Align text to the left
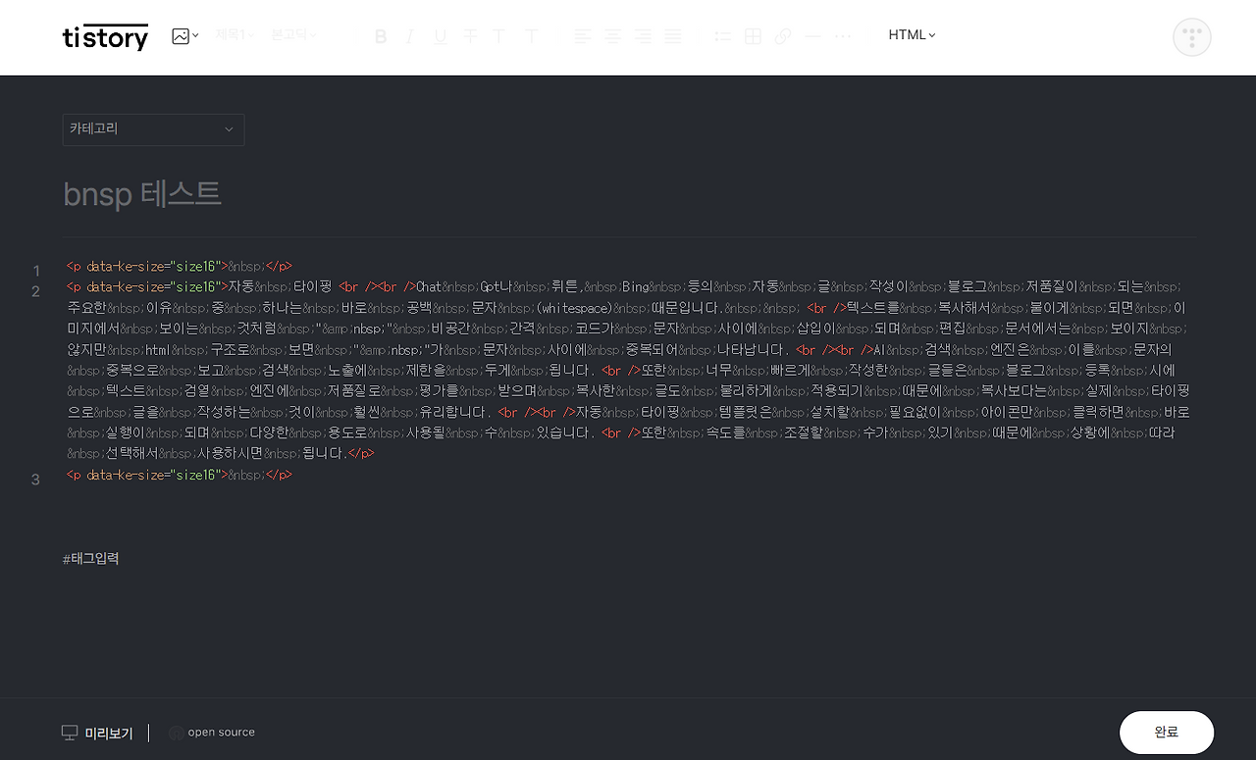The image size is (1256, 760). pos(583,36)
